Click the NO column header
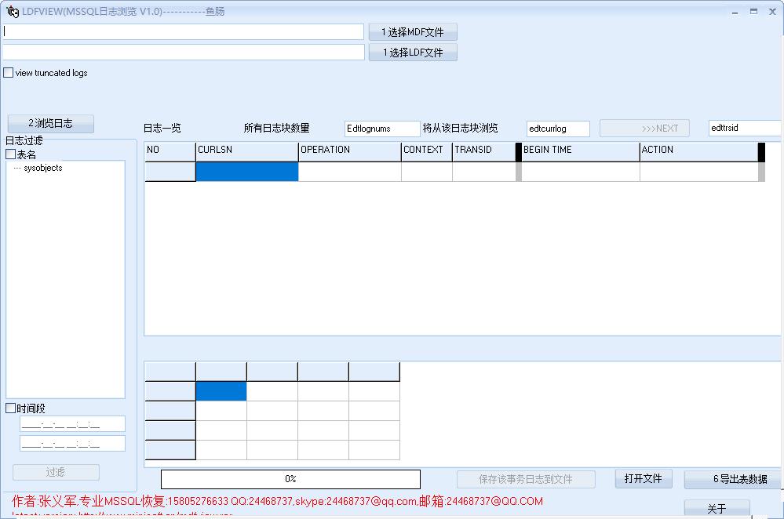 [170, 152]
